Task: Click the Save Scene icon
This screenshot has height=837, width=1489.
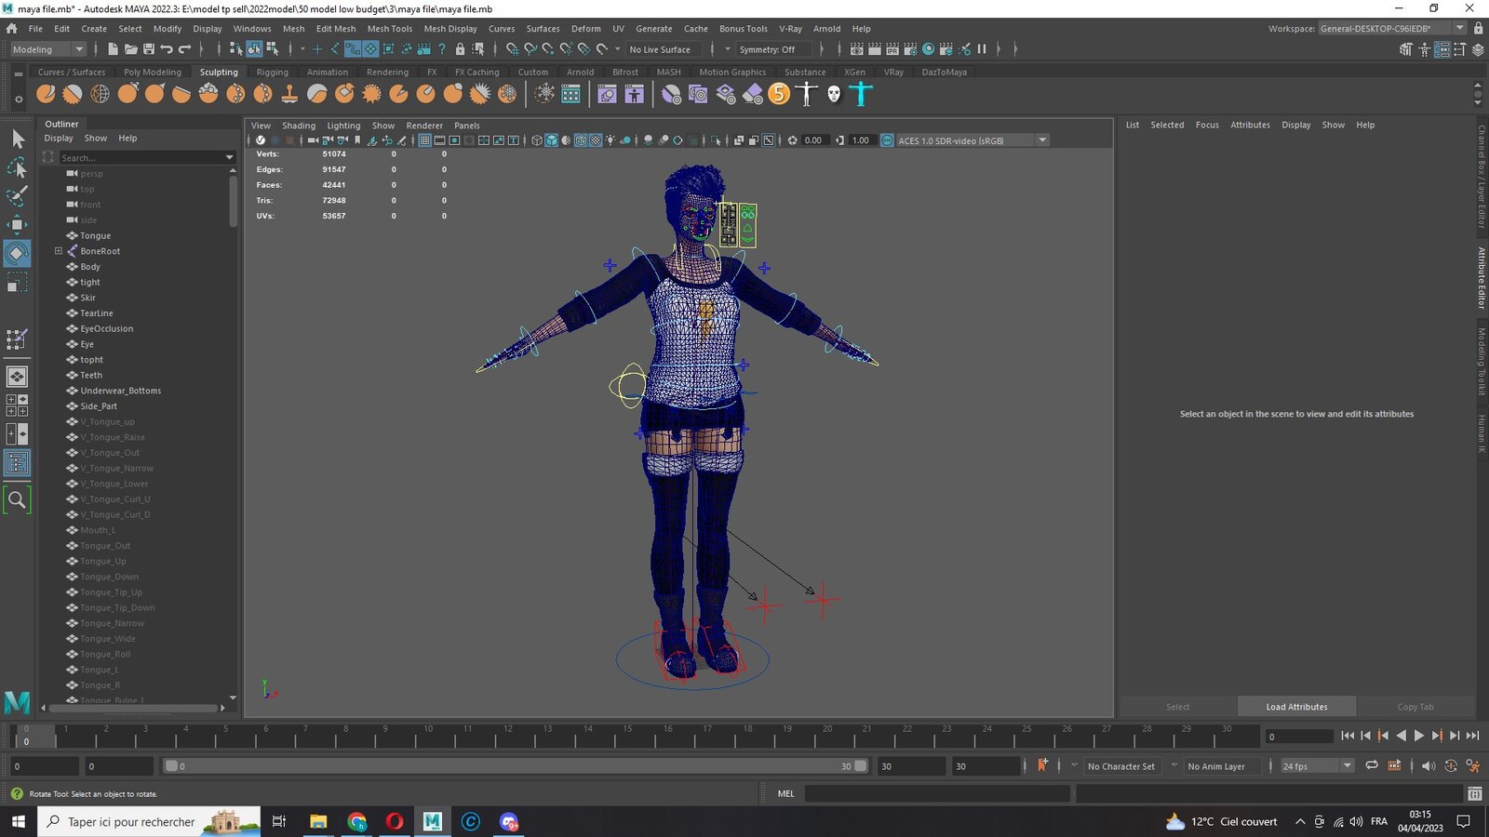Action: point(148,49)
